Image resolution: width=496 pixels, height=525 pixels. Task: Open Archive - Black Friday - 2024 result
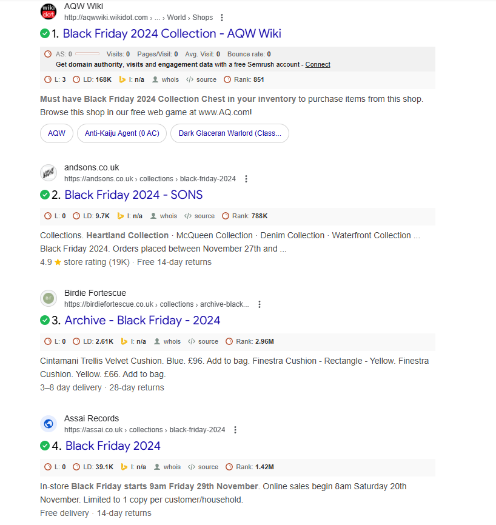[x=142, y=320]
